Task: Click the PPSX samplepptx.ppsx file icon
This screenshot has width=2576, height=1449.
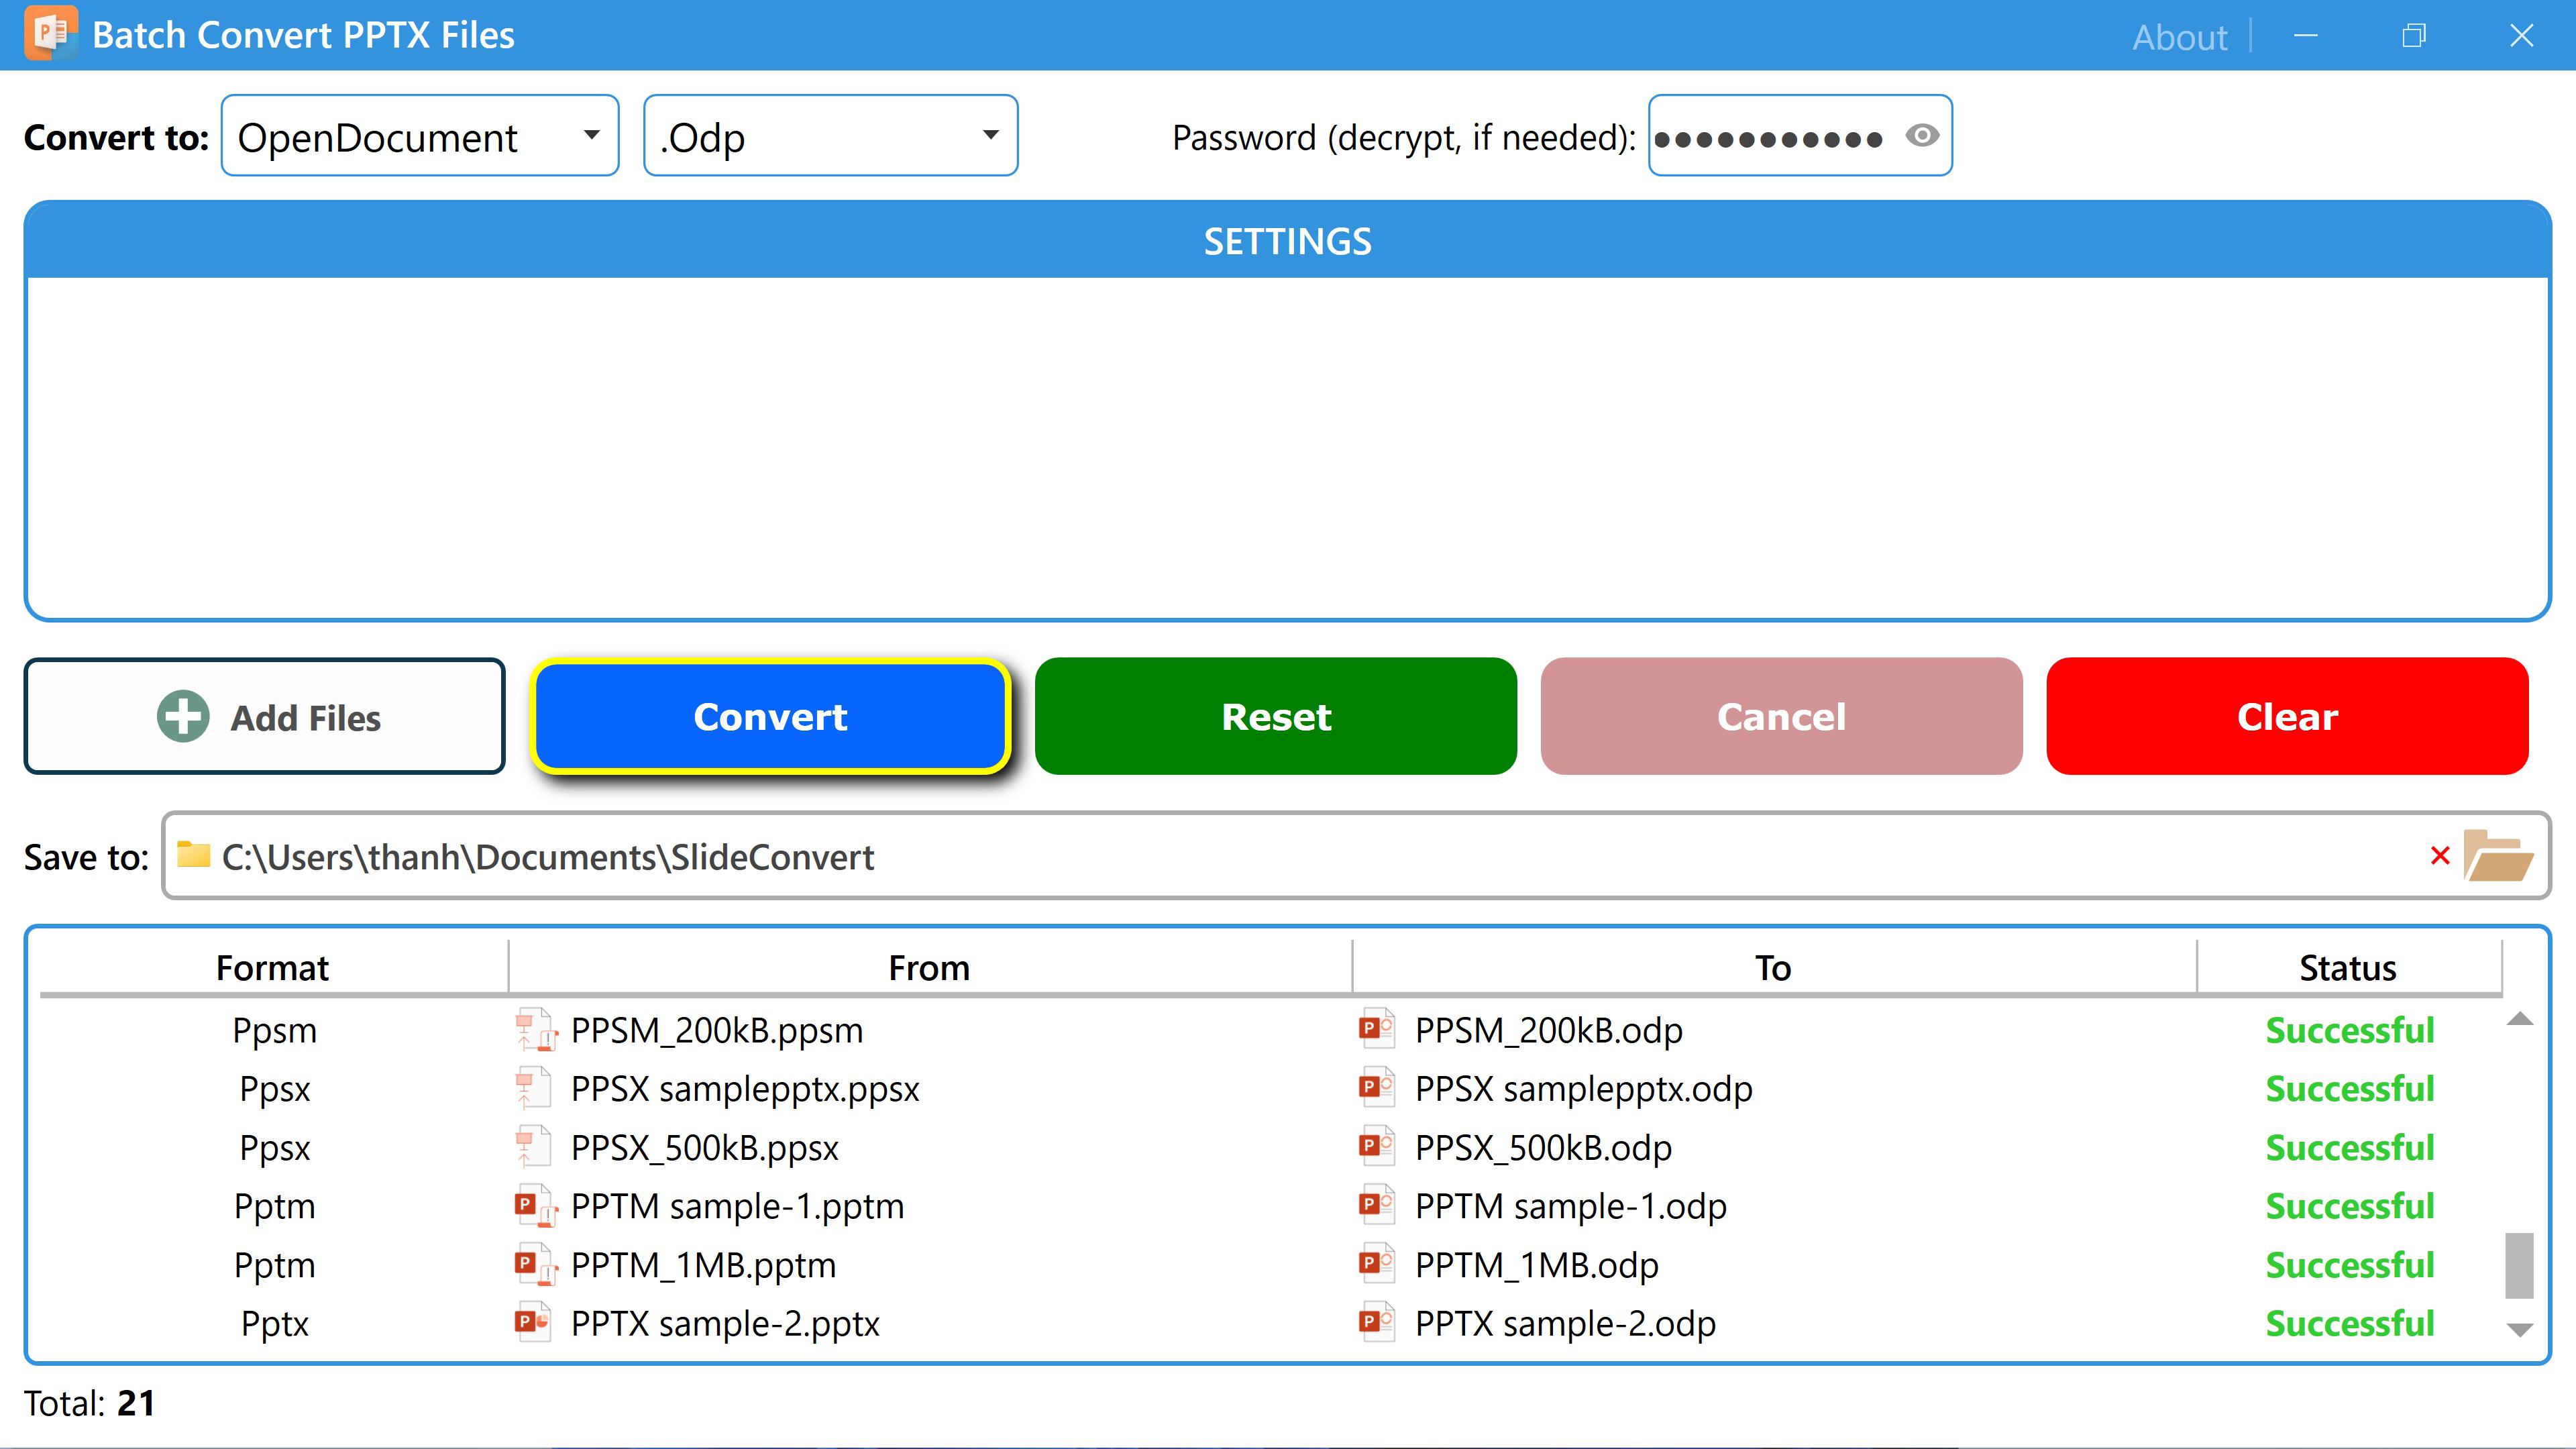Action: click(533, 1088)
